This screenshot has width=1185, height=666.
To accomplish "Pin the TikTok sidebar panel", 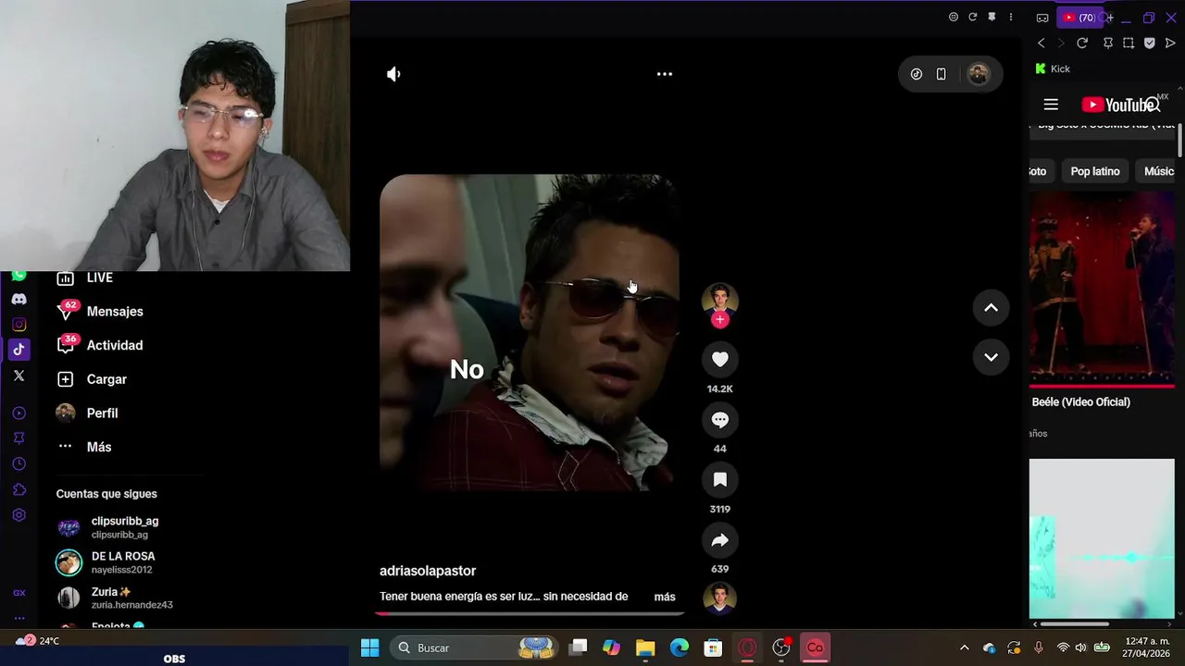I will tap(992, 17).
